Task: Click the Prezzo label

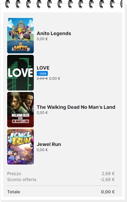Action: (14, 174)
